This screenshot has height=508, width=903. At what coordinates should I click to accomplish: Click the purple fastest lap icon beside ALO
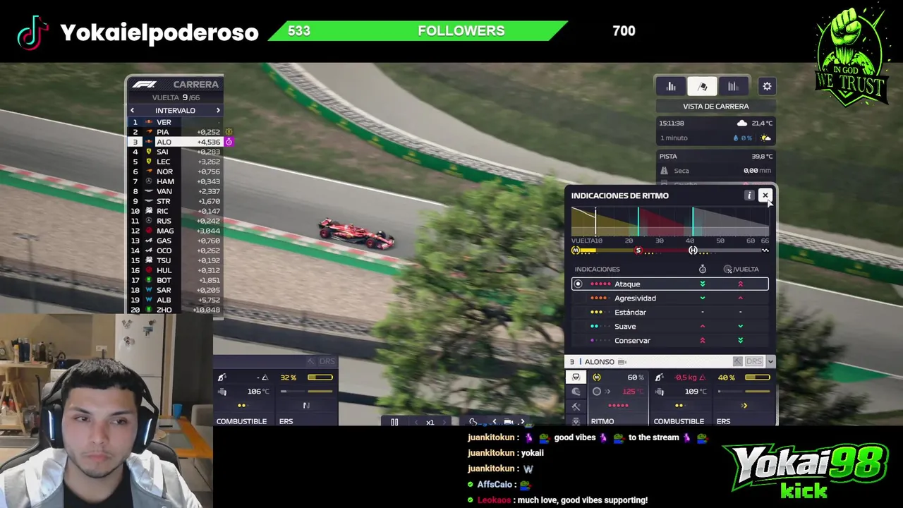pyautogui.click(x=229, y=142)
